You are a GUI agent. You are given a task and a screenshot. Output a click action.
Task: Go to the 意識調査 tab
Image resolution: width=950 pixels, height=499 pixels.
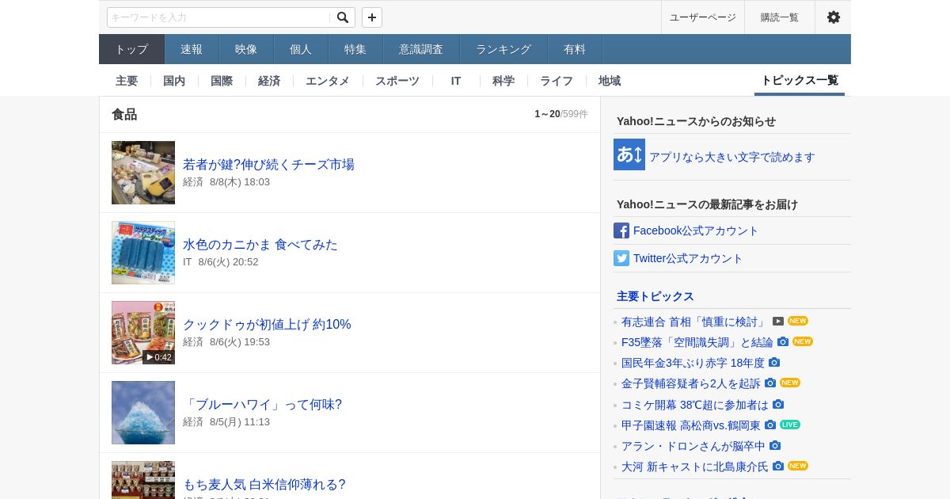pos(421,49)
